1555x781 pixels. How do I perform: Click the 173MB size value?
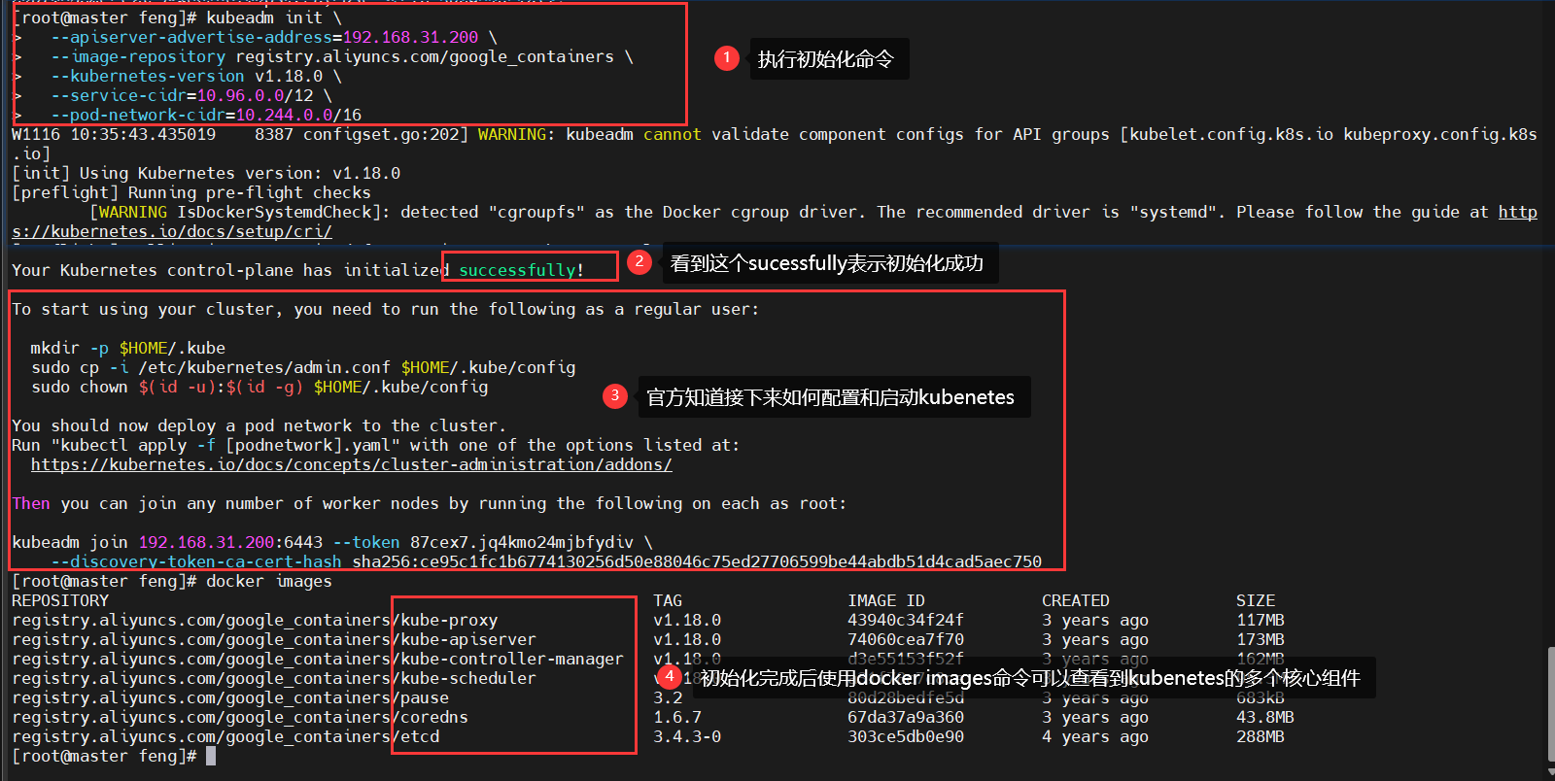[1261, 639]
